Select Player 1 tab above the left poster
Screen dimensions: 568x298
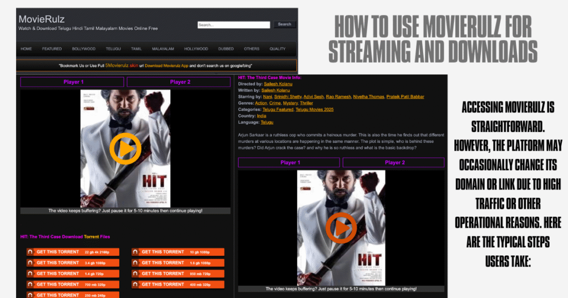tap(72, 82)
